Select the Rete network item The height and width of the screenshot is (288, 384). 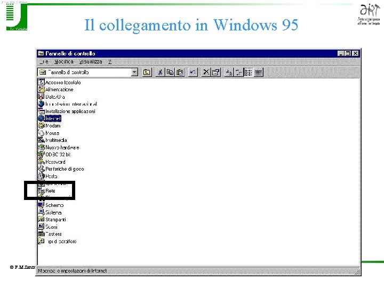[x=47, y=190]
